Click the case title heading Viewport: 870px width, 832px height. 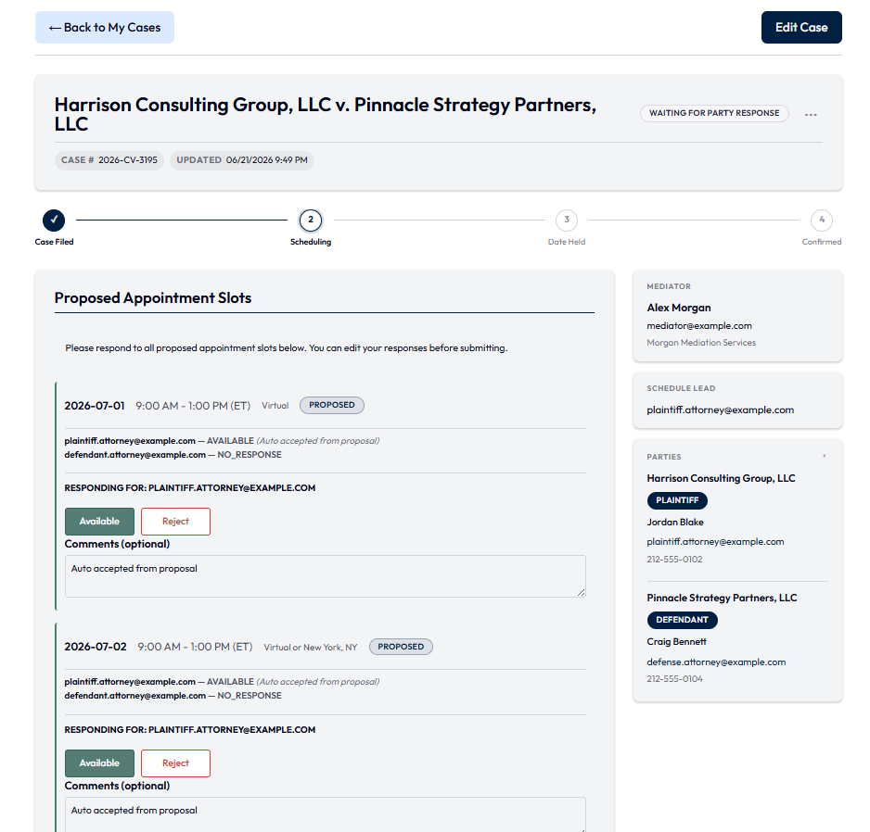326,114
